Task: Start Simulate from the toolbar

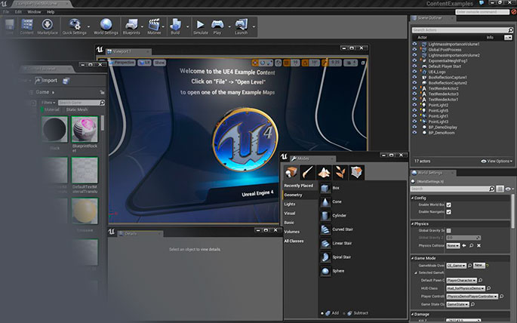Action: coord(201,26)
